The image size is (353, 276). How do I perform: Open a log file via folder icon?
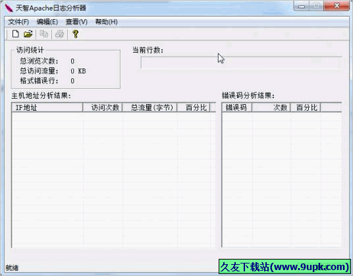click(28, 34)
